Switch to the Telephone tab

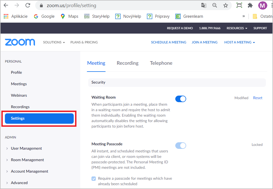point(161,63)
